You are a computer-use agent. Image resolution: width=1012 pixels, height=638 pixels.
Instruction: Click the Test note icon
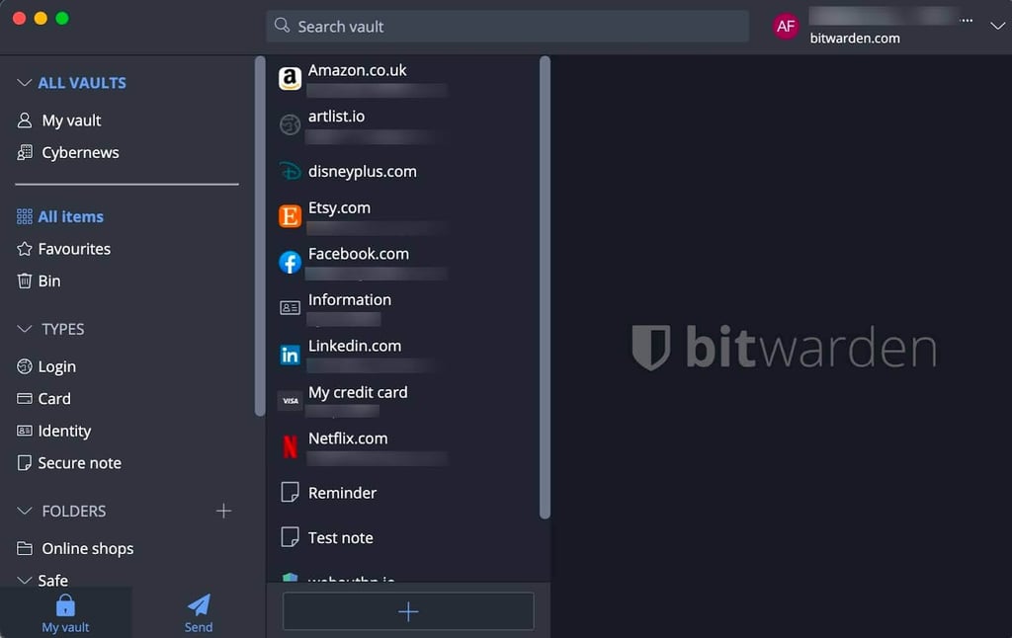coord(290,536)
